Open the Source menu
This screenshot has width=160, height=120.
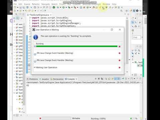pyautogui.click(x=27, y=4)
